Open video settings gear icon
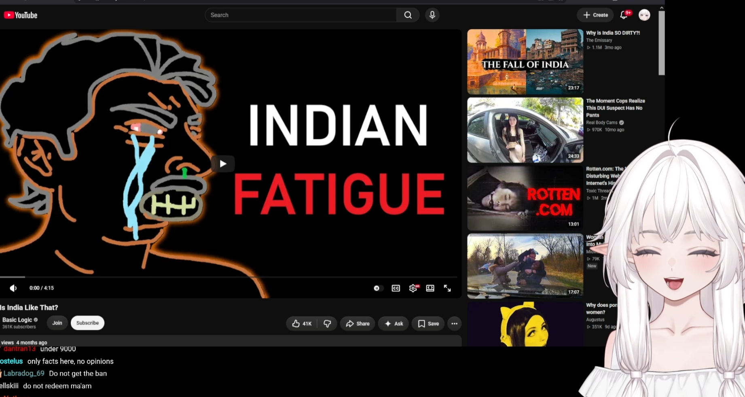 click(x=413, y=288)
